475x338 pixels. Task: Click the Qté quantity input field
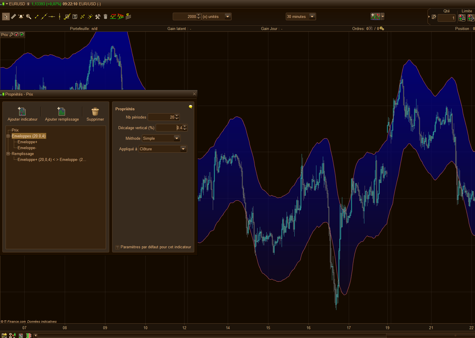point(446,18)
